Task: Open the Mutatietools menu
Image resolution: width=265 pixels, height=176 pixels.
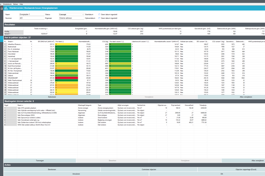Action: coord(8,4)
